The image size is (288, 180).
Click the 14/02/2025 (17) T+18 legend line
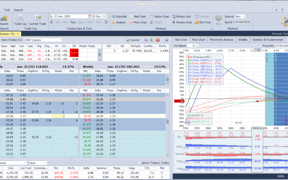(199, 119)
